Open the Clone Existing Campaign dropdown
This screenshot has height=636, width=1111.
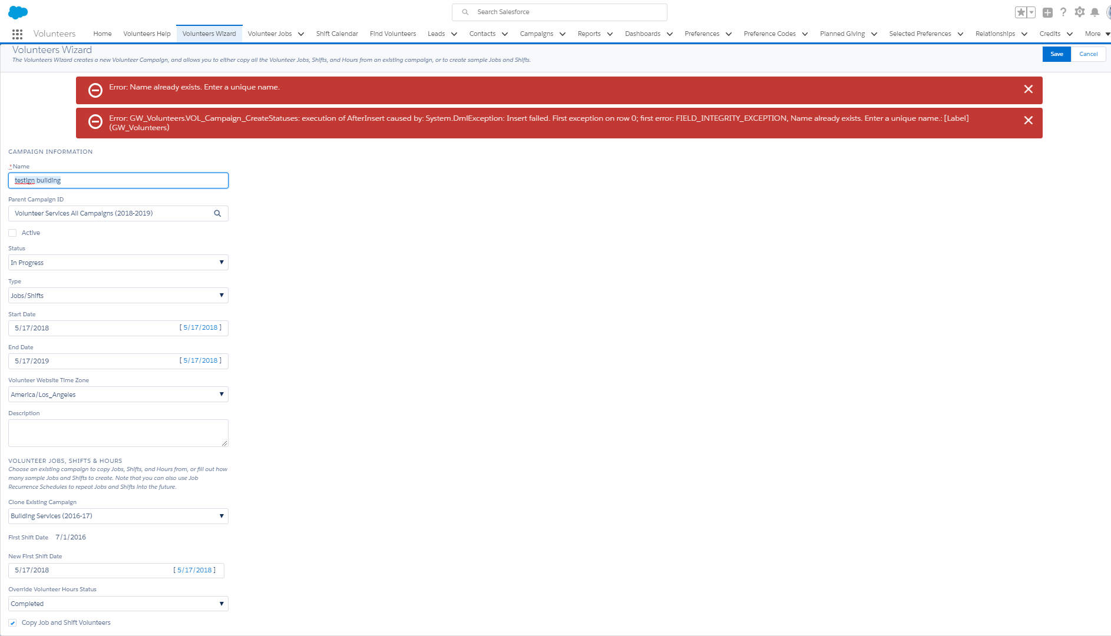pyautogui.click(x=118, y=516)
